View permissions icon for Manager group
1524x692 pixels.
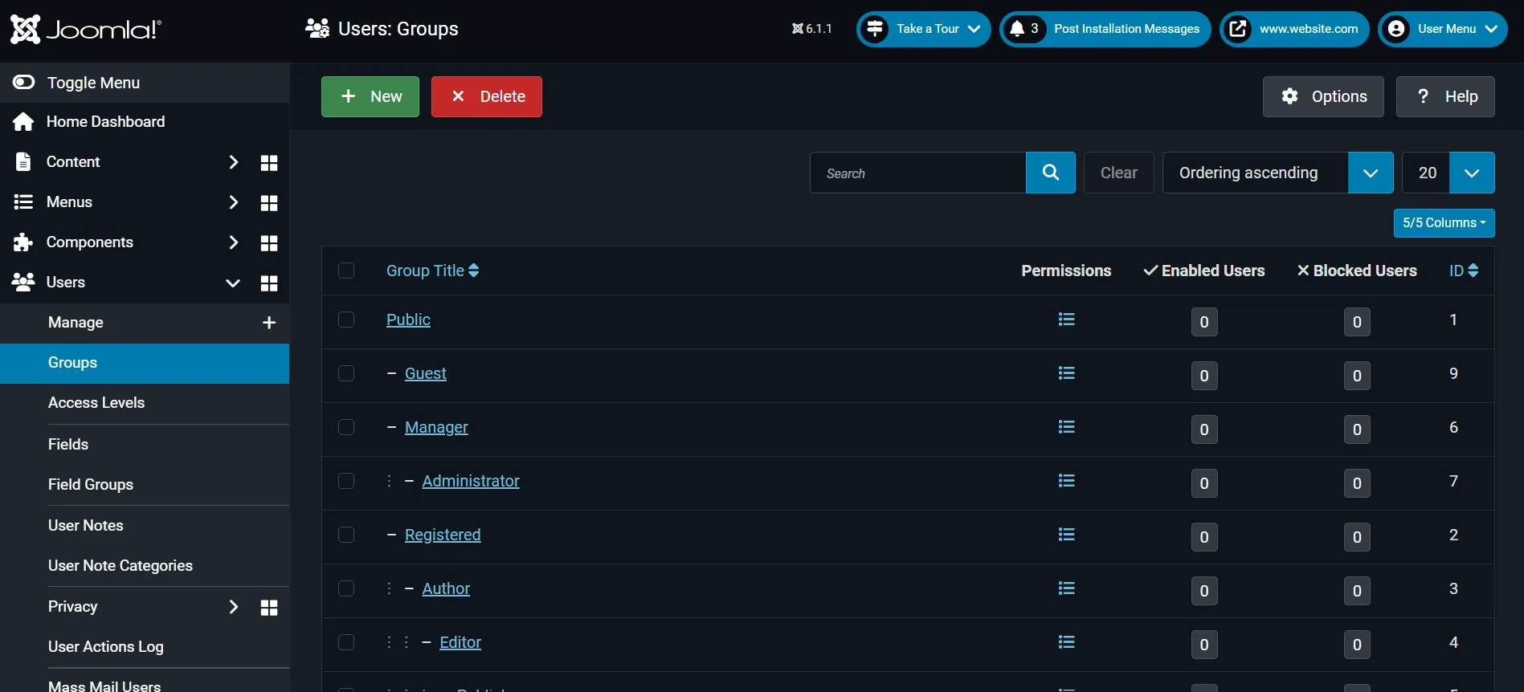click(1066, 427)
